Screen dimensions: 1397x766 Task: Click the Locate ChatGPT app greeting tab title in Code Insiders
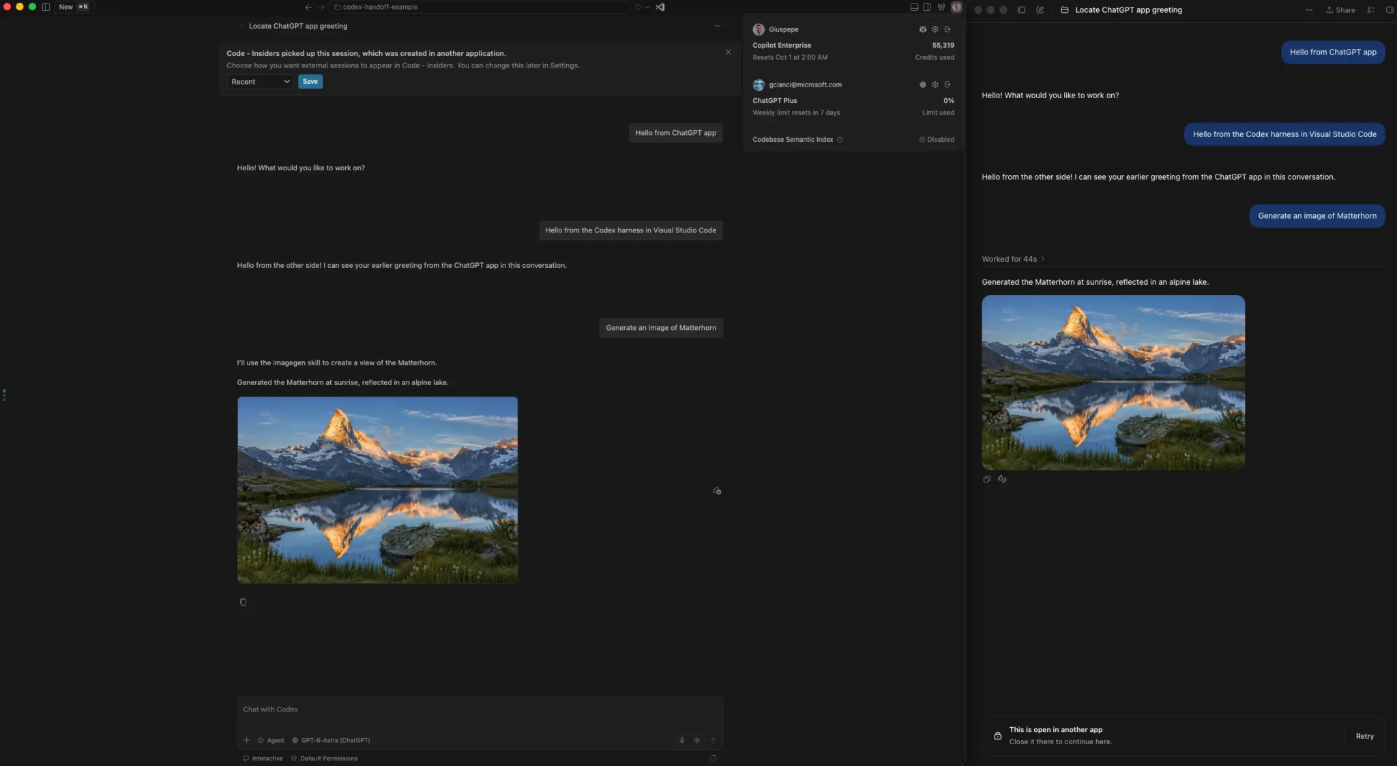point(297,26)
